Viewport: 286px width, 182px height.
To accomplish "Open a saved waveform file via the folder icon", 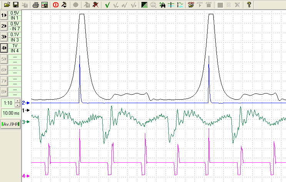I will 7,5.
